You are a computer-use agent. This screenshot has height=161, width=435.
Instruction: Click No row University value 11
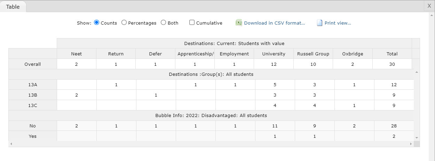coord(275,126)
